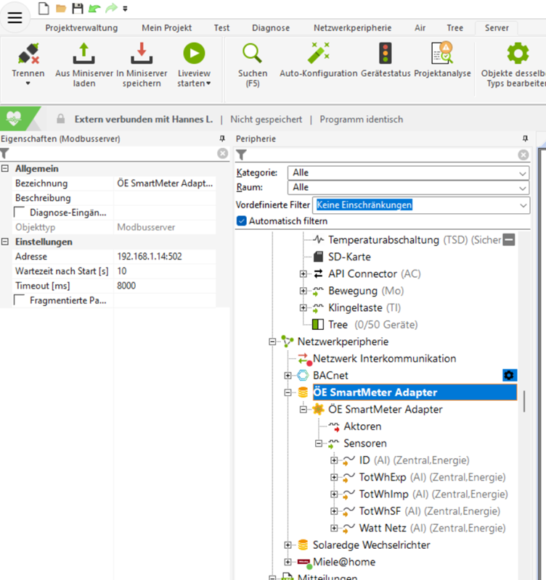Start Liveview with the play icon
The image size is (546, 580).
click(x=194, y=54)
